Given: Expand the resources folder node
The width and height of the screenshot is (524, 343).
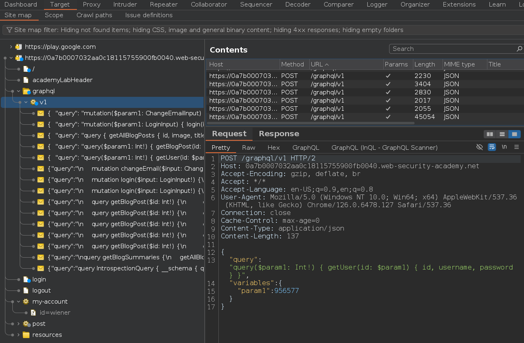Looking at the screenshot, I should [19, 335].
